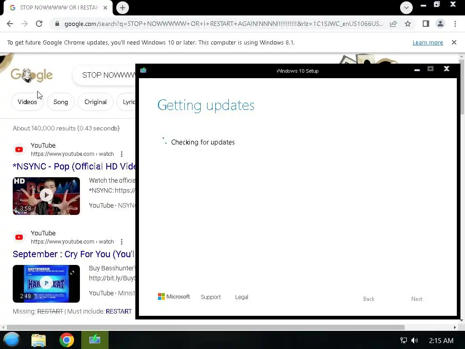
Task: Select Windows 10 Setup taskbar icon
Action: point(94,340)
